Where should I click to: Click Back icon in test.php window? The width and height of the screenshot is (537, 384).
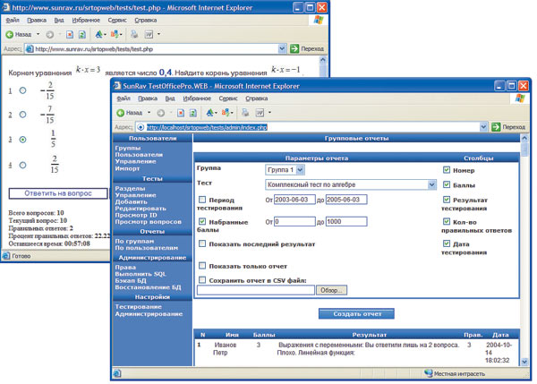(x=10, y=34)
